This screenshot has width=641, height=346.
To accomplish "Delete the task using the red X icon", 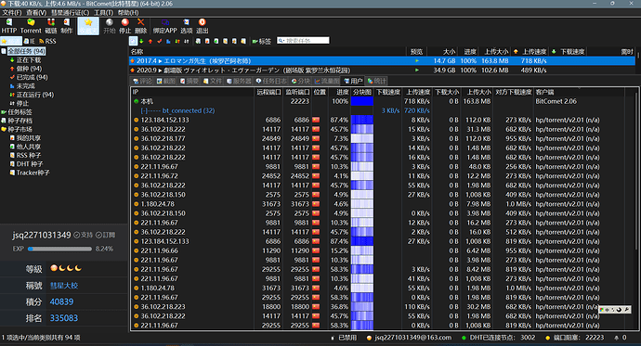I will (x=140, y=26).
